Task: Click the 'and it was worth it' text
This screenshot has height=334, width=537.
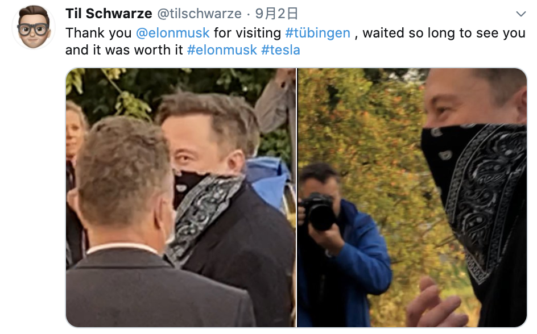Action: 124,50
